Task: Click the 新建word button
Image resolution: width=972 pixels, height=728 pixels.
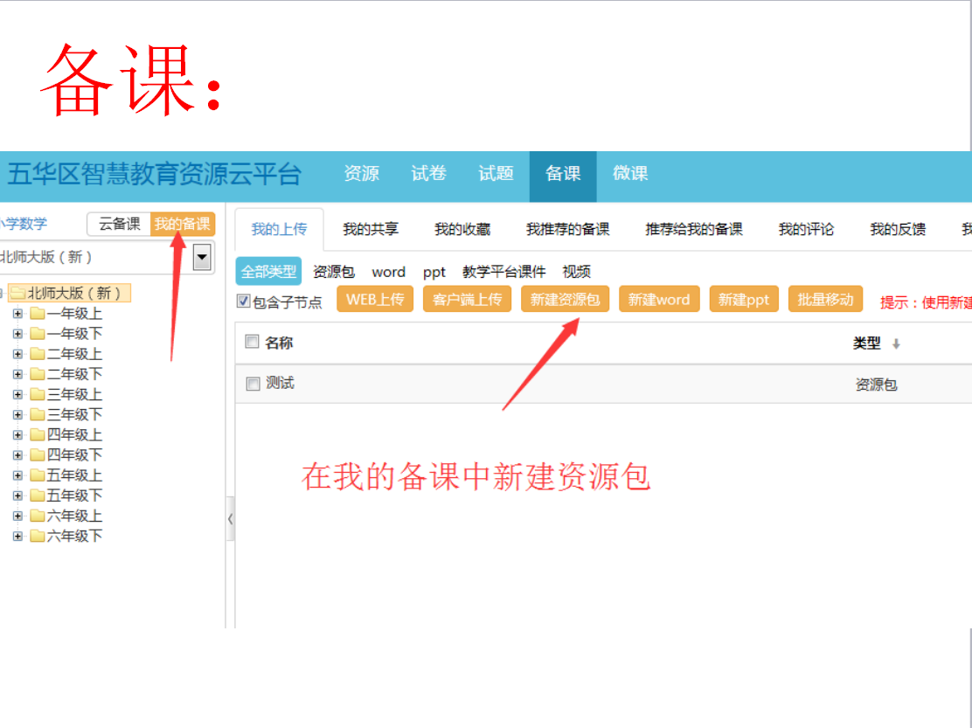Action: (x=659, y=299)
